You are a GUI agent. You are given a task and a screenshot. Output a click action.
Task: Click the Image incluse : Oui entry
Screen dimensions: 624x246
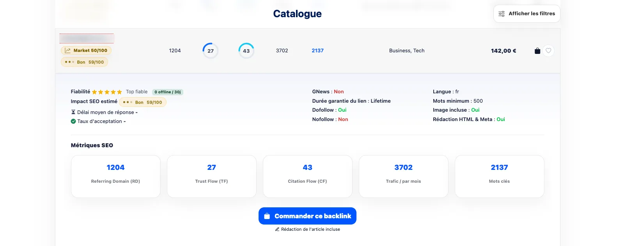456,110
